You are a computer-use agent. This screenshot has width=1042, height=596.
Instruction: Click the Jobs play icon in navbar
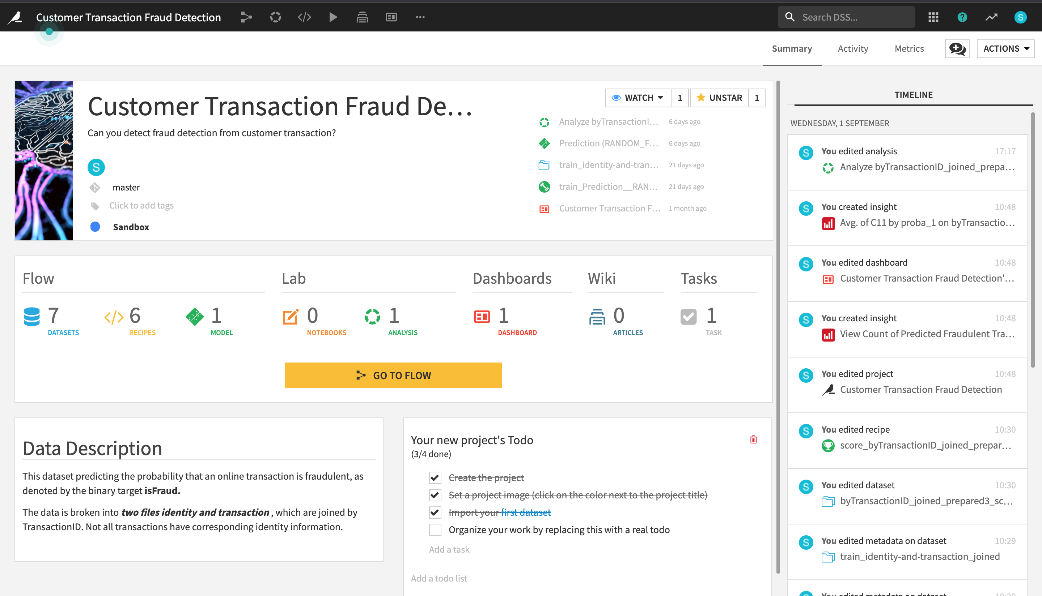coord(333,17)
